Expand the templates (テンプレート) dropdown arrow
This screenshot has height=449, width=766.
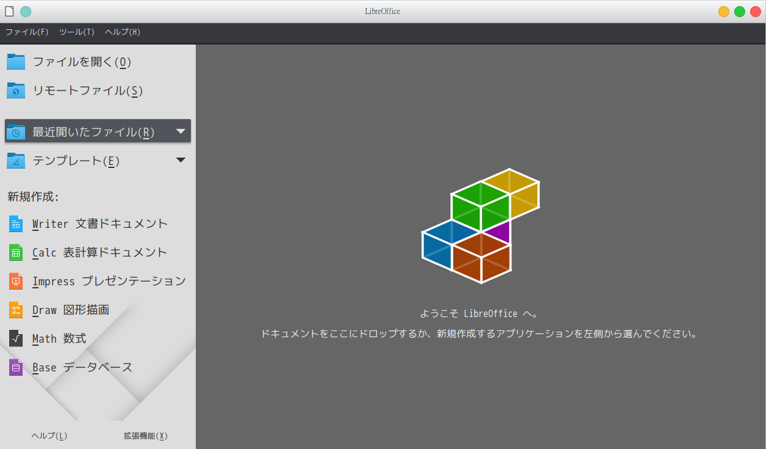180,160
